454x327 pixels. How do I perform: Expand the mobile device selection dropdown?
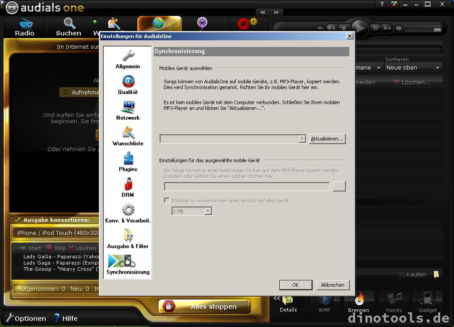coord(302,139)
